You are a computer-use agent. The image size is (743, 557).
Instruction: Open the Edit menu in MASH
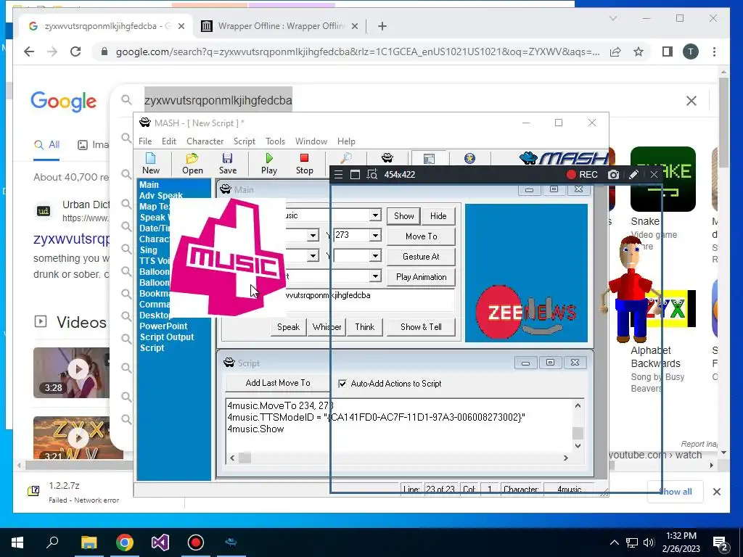click(168, 141)
